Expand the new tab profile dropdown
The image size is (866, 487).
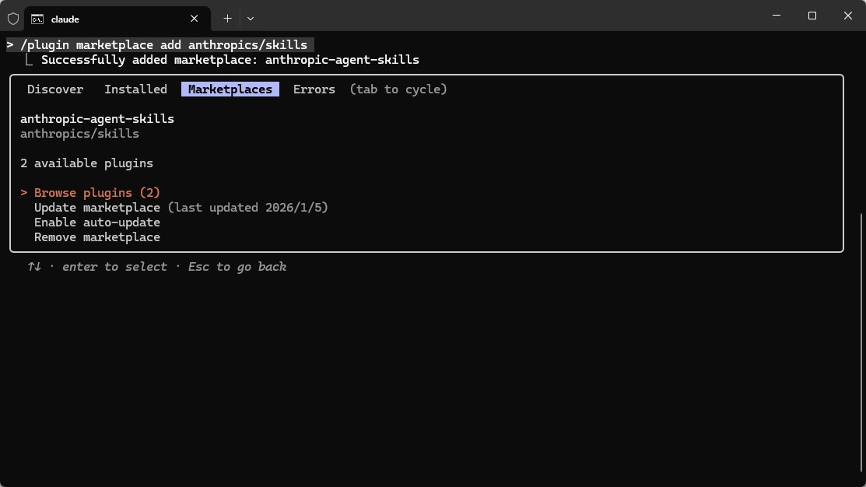(251, 18)
